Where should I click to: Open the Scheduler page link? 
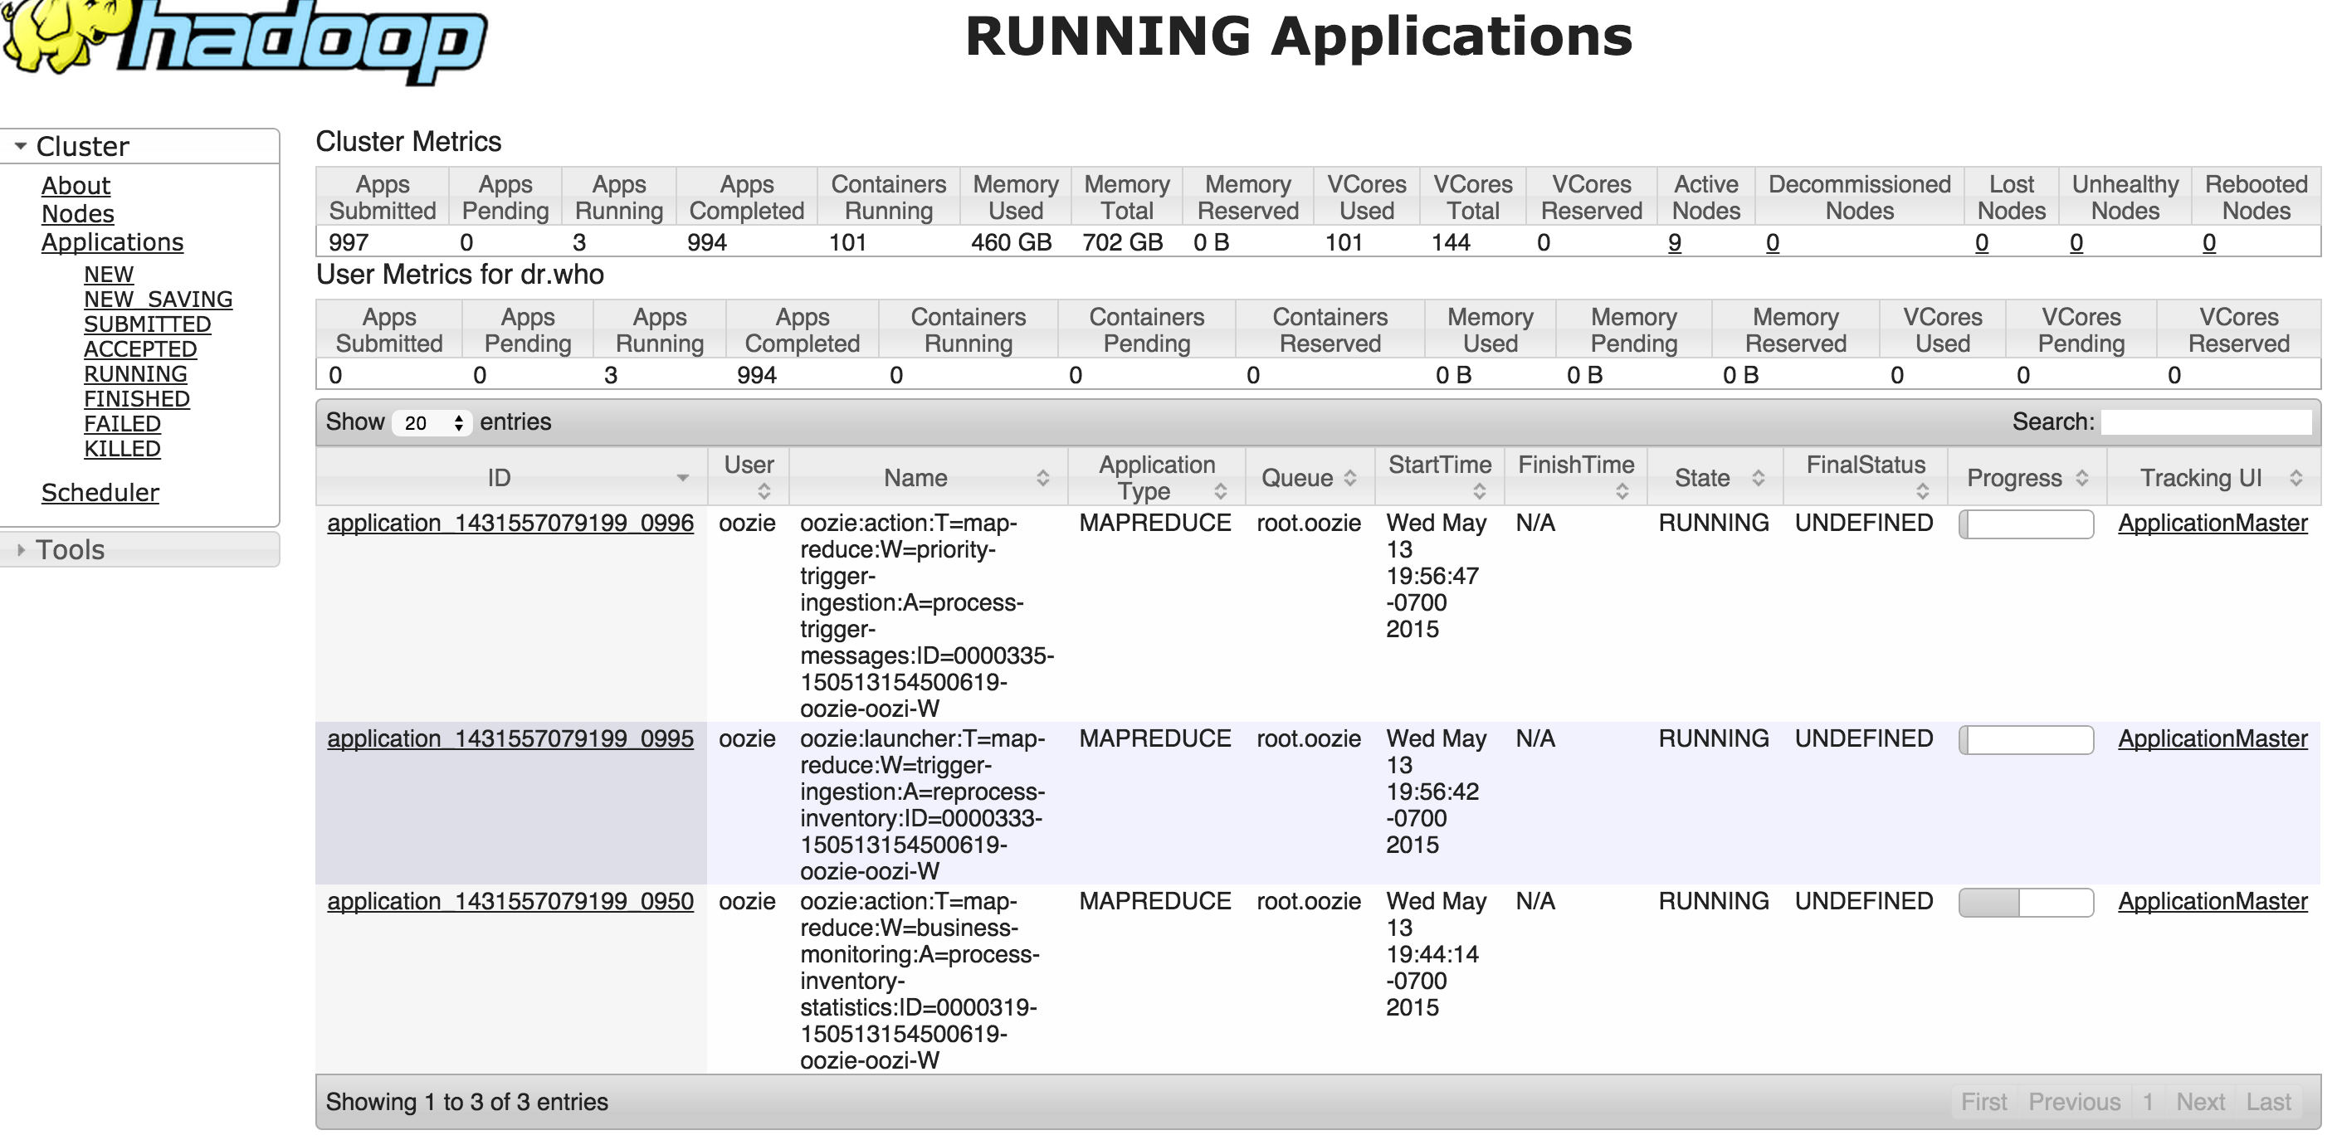pos(100,493)
